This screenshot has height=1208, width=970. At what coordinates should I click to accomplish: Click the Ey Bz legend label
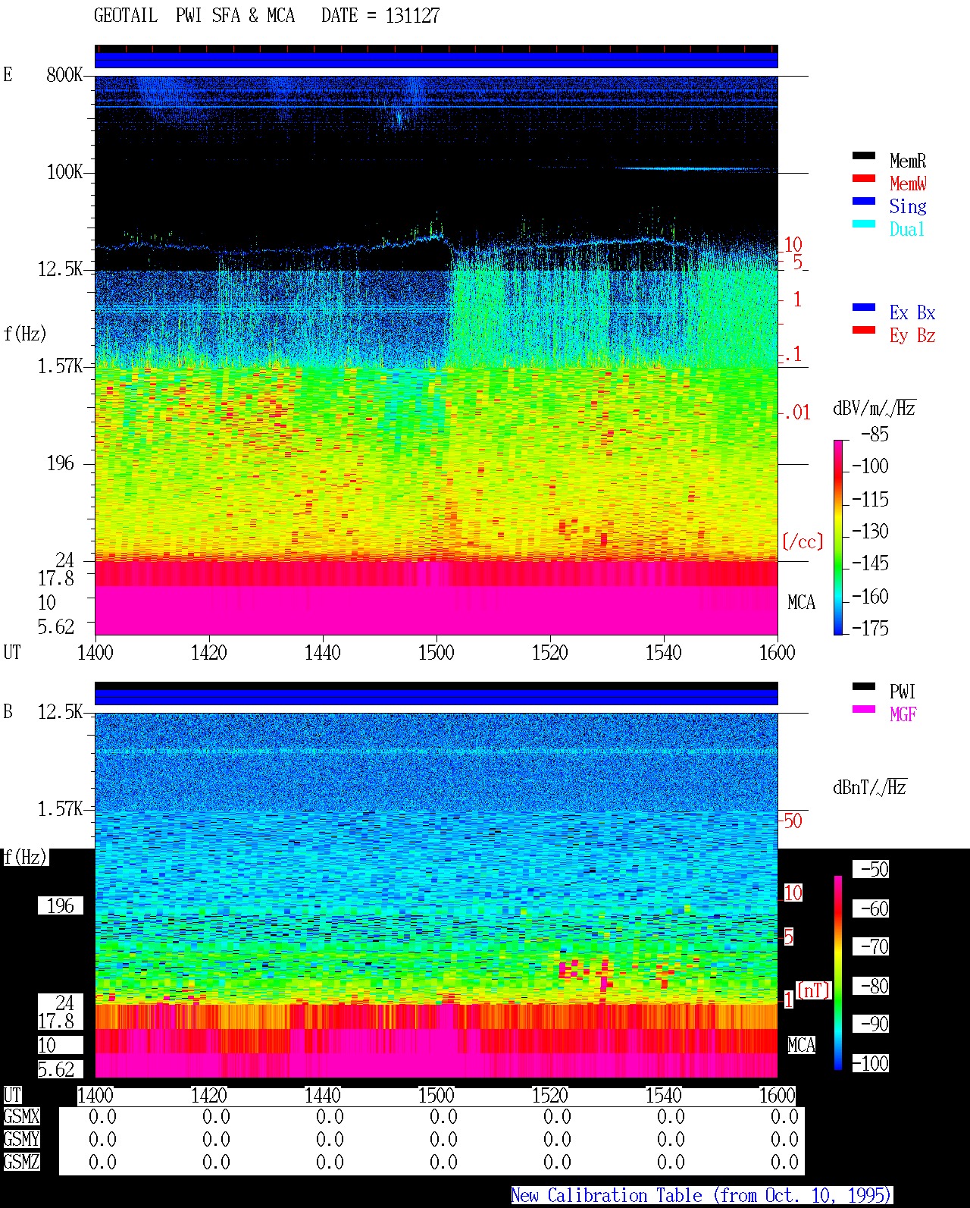coord(912,335)
